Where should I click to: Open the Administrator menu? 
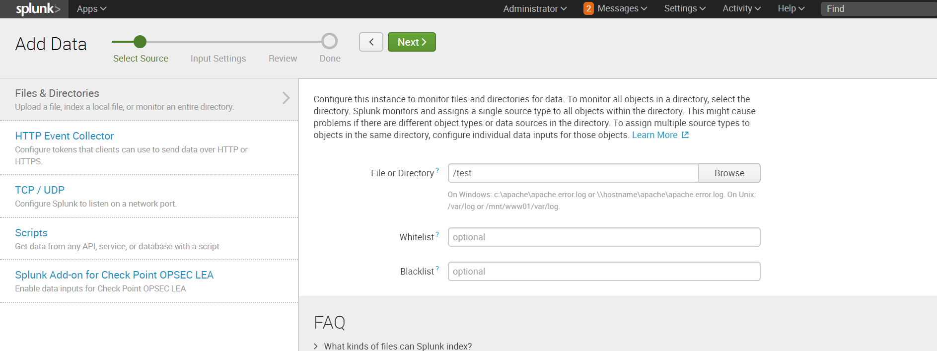(x=535, y=9)
